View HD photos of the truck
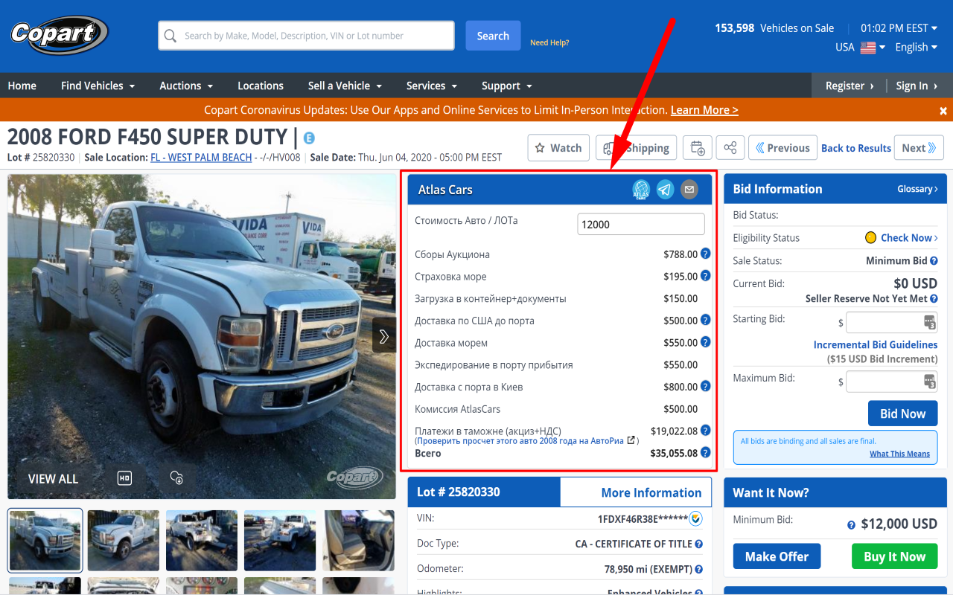Screen dimensions: 953x595 (124, 478)
